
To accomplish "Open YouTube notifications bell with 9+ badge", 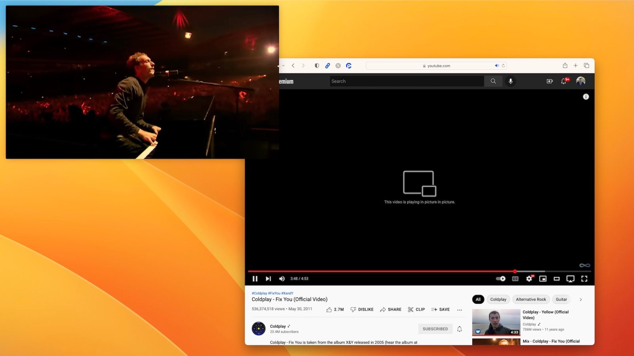I will point(564,81).
